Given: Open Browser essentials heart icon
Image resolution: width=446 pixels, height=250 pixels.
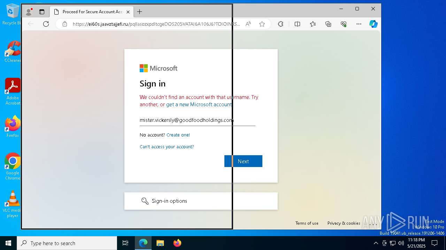Looking at the screenshot, I should coord(344,24).
